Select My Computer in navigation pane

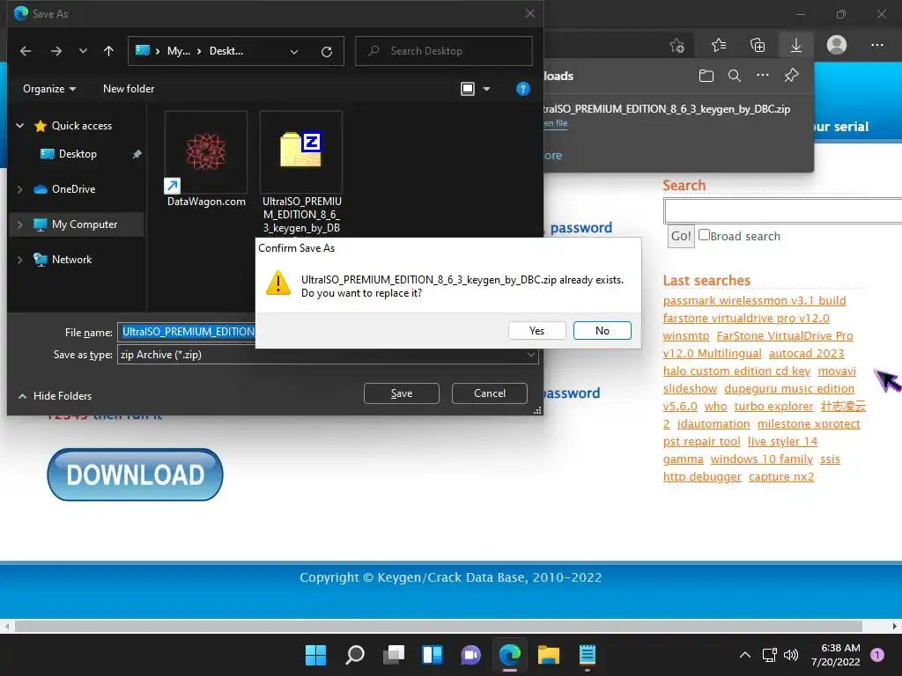coord(84,224)
